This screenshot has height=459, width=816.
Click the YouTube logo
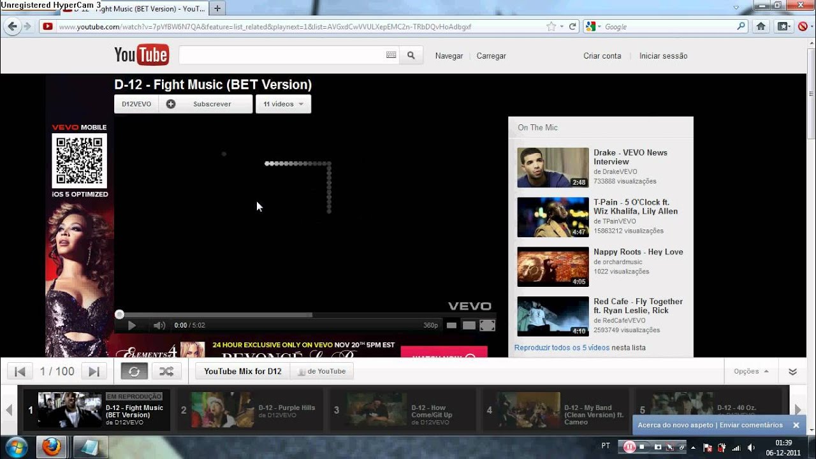tap(142, 55)
